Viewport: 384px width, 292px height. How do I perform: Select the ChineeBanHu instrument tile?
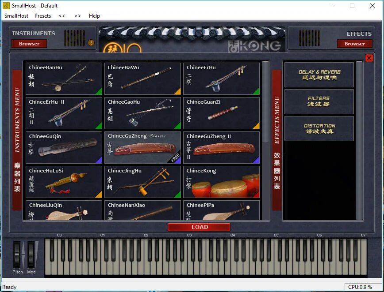click(x=64, y=79)
